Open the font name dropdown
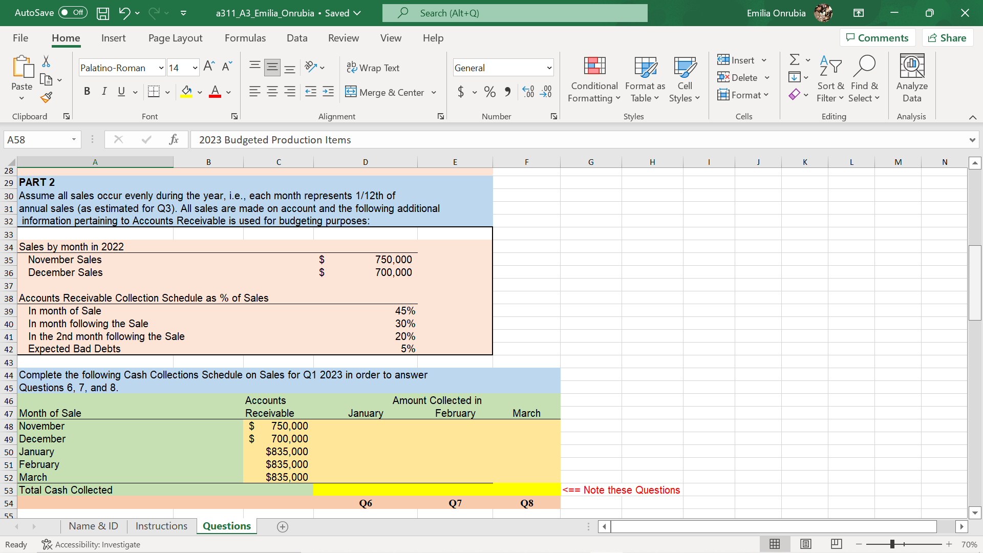 (161, 68)
